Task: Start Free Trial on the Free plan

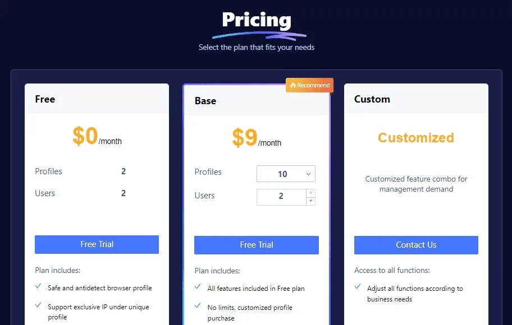Action: coord(97,244)
